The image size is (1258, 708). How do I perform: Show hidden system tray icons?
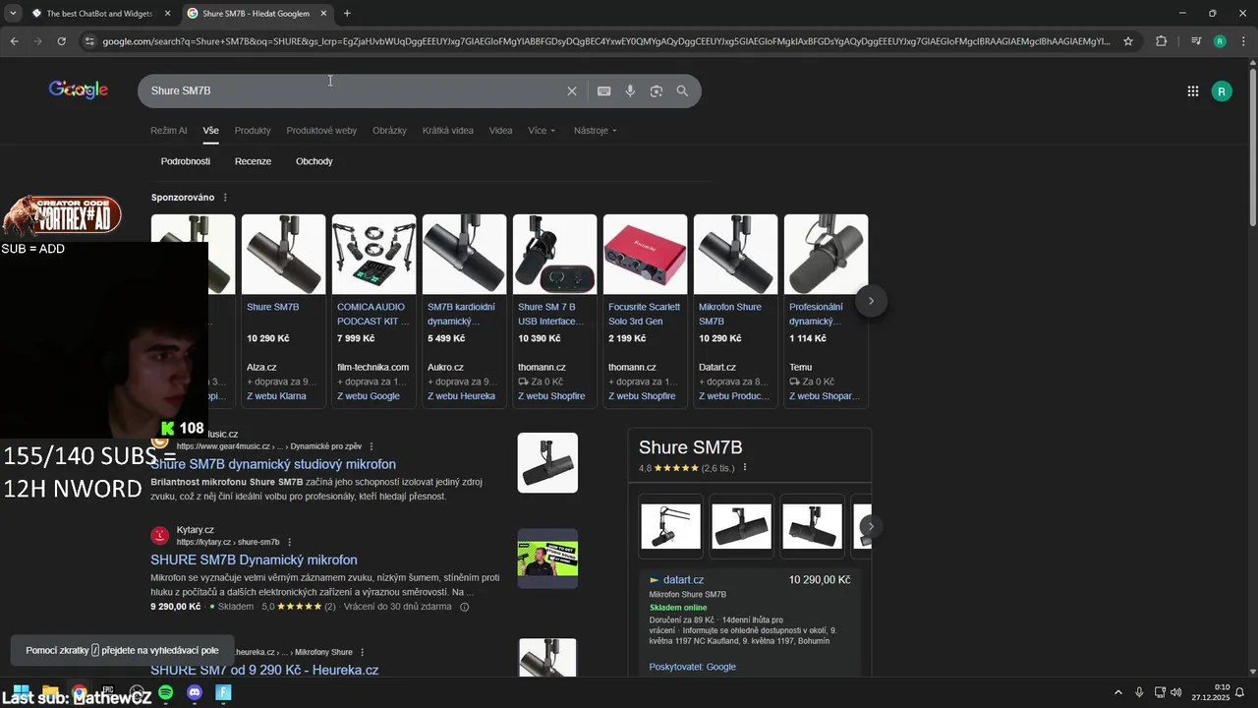[x=1117, y=692]
